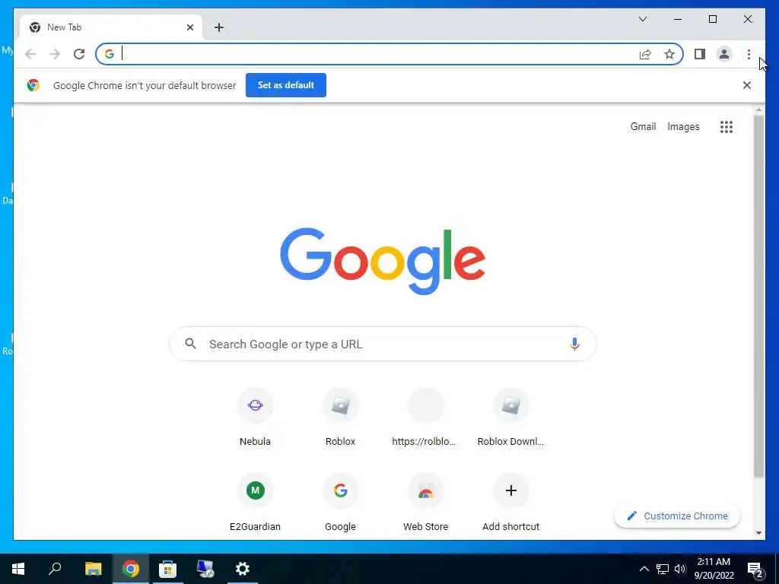
Task: Open File Explorer from the taskbar
Action: point(93,569)
